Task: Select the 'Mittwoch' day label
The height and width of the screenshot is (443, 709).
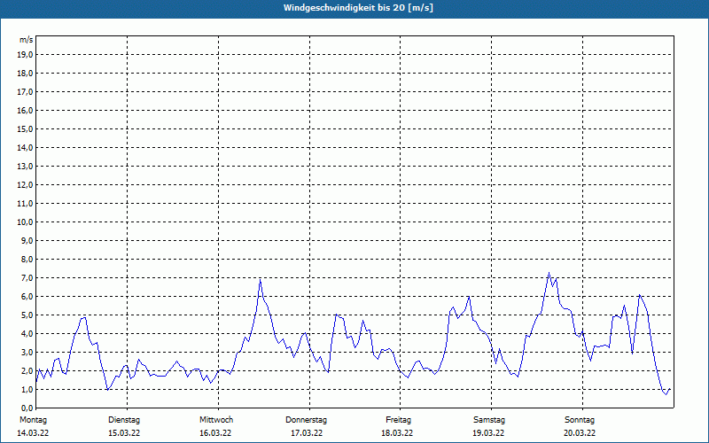Action: click(x=216, y=420)
